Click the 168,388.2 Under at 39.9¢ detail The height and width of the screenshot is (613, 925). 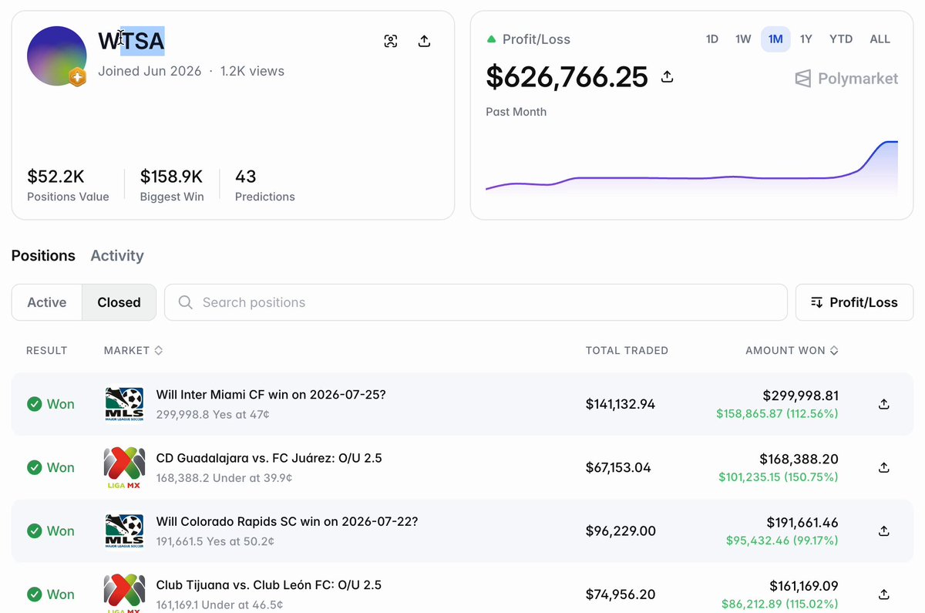tap(224, 478)
